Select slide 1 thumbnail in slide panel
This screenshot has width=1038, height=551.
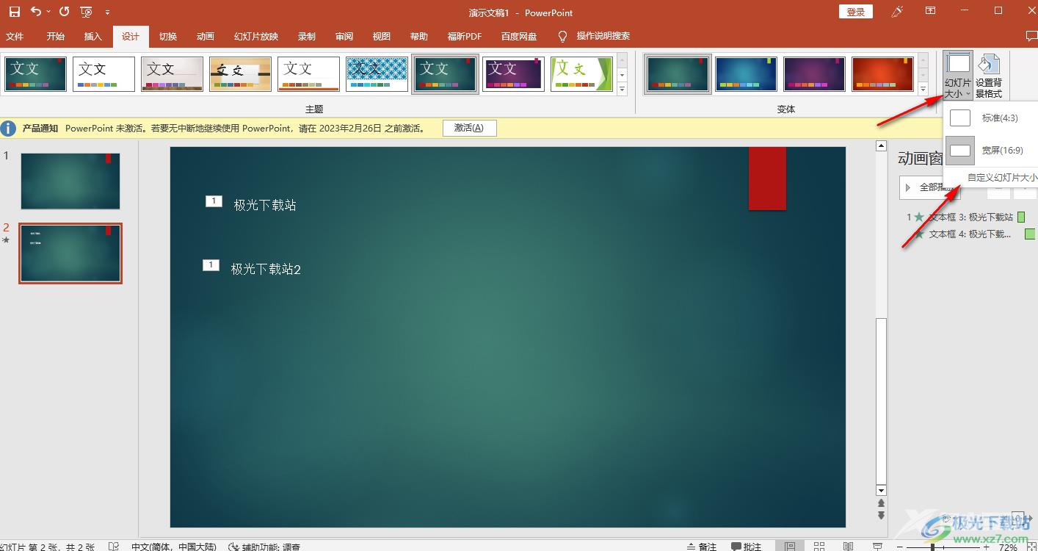pyautogui.click(x=70, y=181)
